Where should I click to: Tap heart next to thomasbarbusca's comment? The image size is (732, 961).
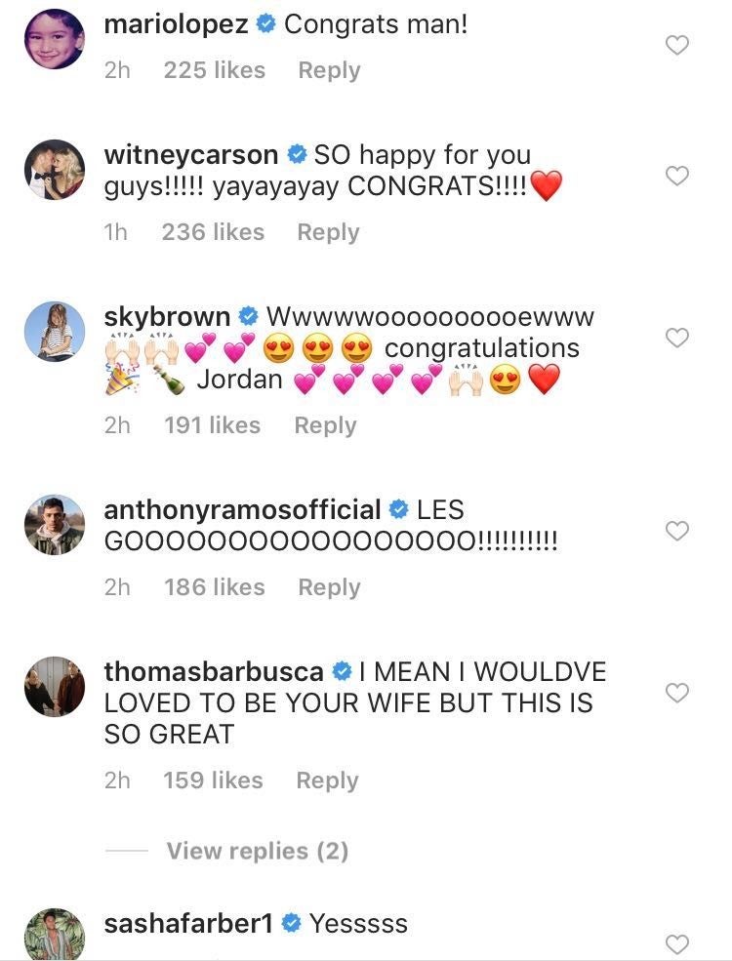[676, 693]
